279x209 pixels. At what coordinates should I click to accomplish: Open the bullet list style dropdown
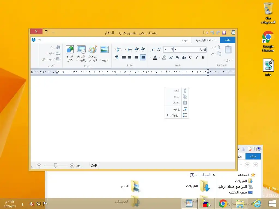125,50
